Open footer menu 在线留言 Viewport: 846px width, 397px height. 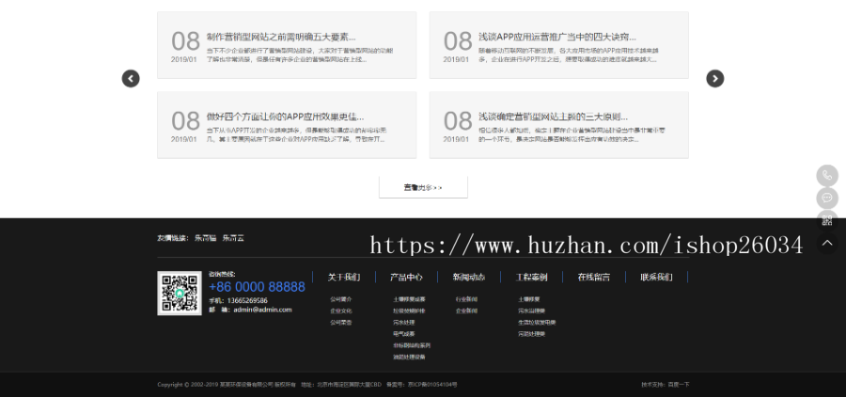click(594, 278)
